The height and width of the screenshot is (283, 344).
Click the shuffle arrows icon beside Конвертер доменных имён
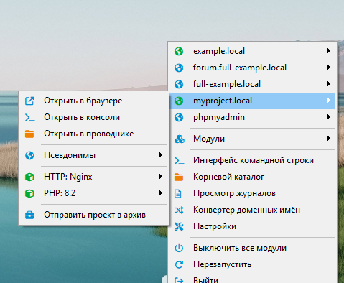(179, 210)
